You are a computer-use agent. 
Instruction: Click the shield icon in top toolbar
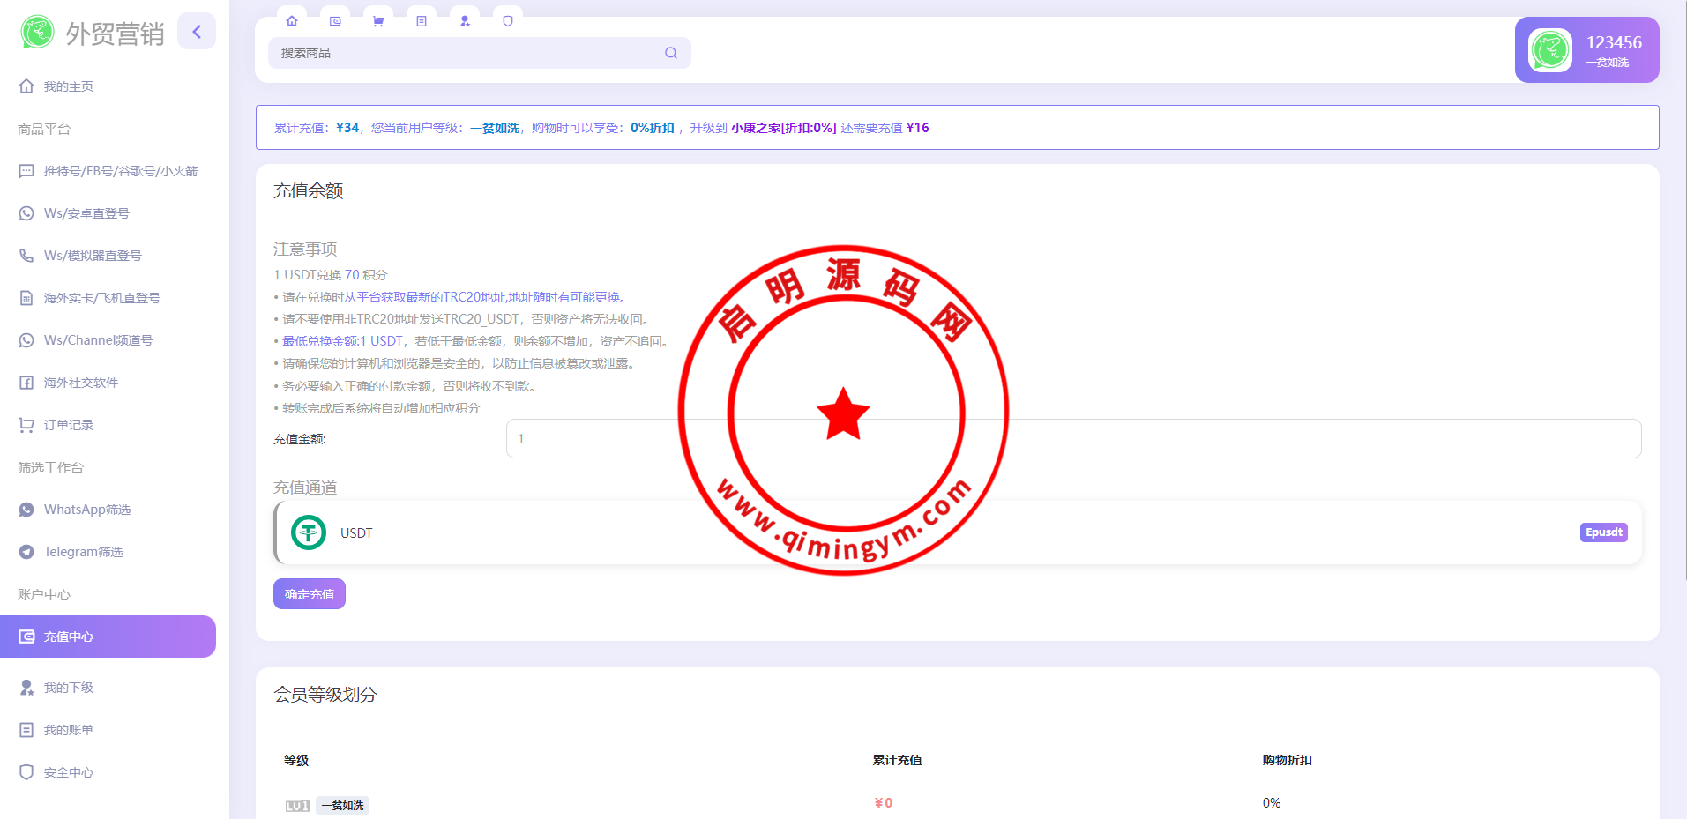pyautogui.click(x=508, y=21)
